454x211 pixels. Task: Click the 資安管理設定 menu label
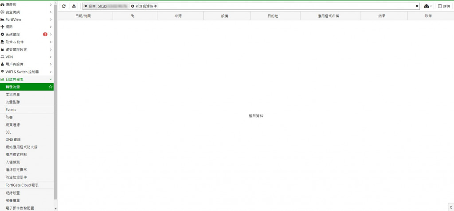point(16,50)
